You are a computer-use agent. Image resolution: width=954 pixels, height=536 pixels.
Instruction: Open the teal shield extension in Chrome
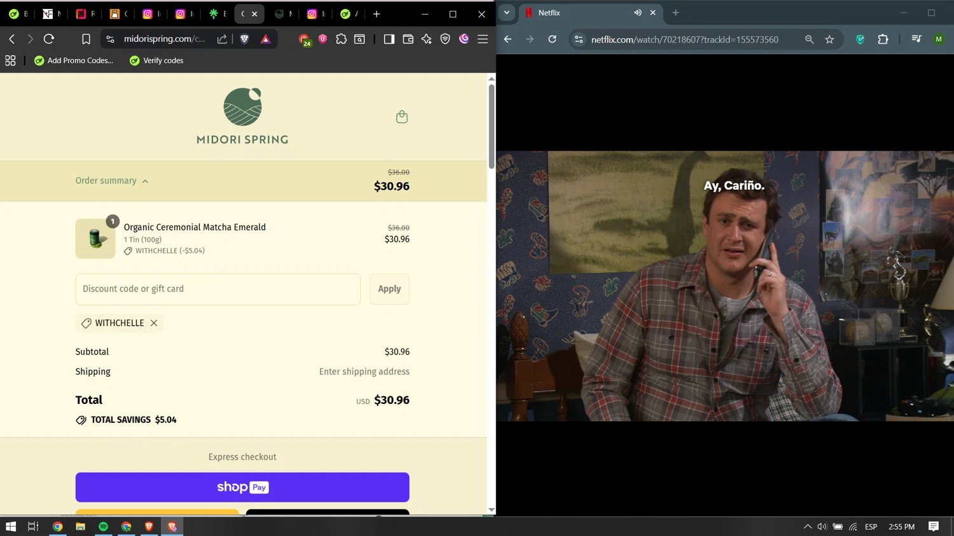pos(861,39)
